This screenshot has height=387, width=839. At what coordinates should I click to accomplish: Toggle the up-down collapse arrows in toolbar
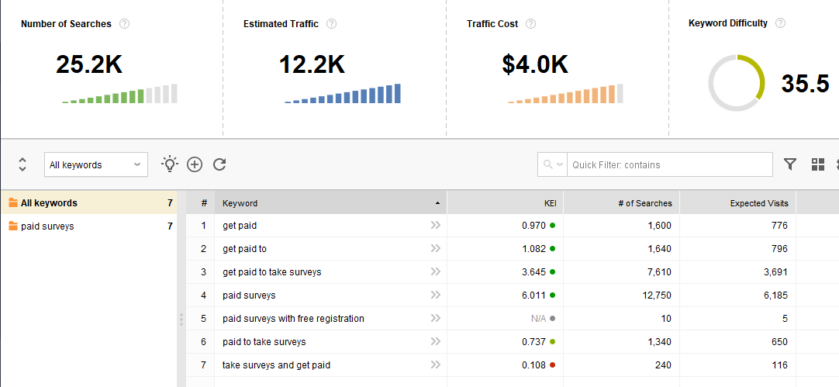click(x=22, y=164)
